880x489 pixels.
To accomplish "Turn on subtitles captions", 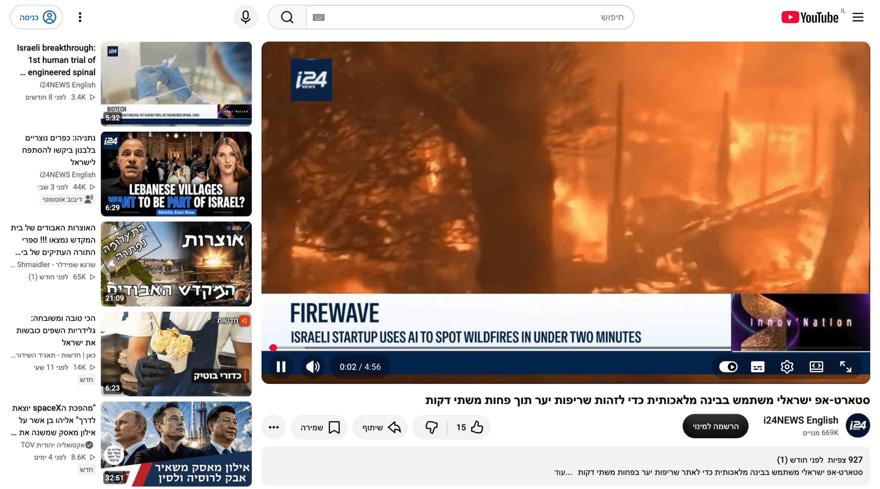I will pyautogui.click(x=757, y=367).
